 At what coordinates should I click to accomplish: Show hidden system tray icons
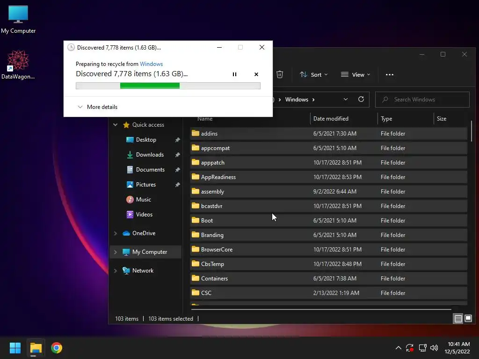(x=399, y=348)
